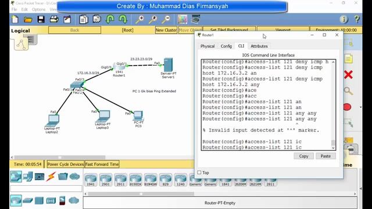Pick the 819IOX router model
372x209 pixels.
135,180
